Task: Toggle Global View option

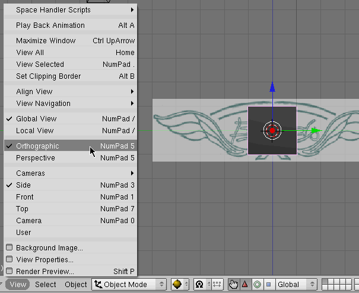Action: tap(71, 119)
